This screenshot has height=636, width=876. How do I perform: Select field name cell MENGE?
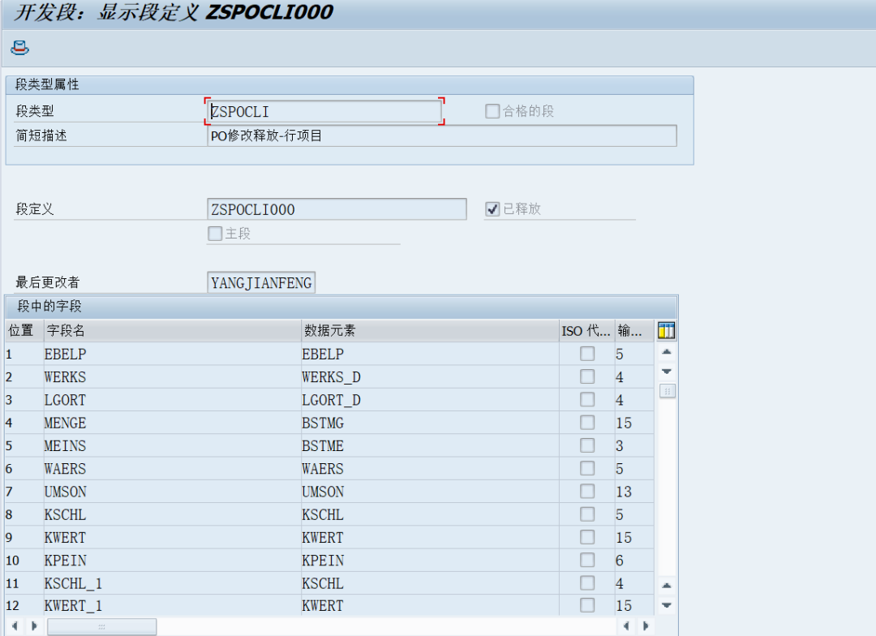pos(172,423)
